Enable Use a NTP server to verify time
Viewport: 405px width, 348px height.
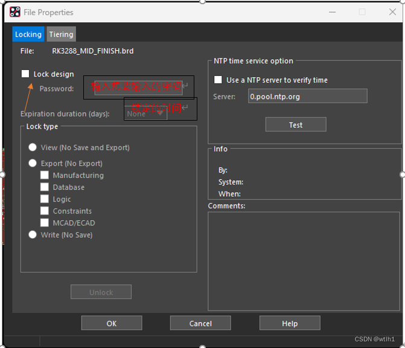(218, 80)
